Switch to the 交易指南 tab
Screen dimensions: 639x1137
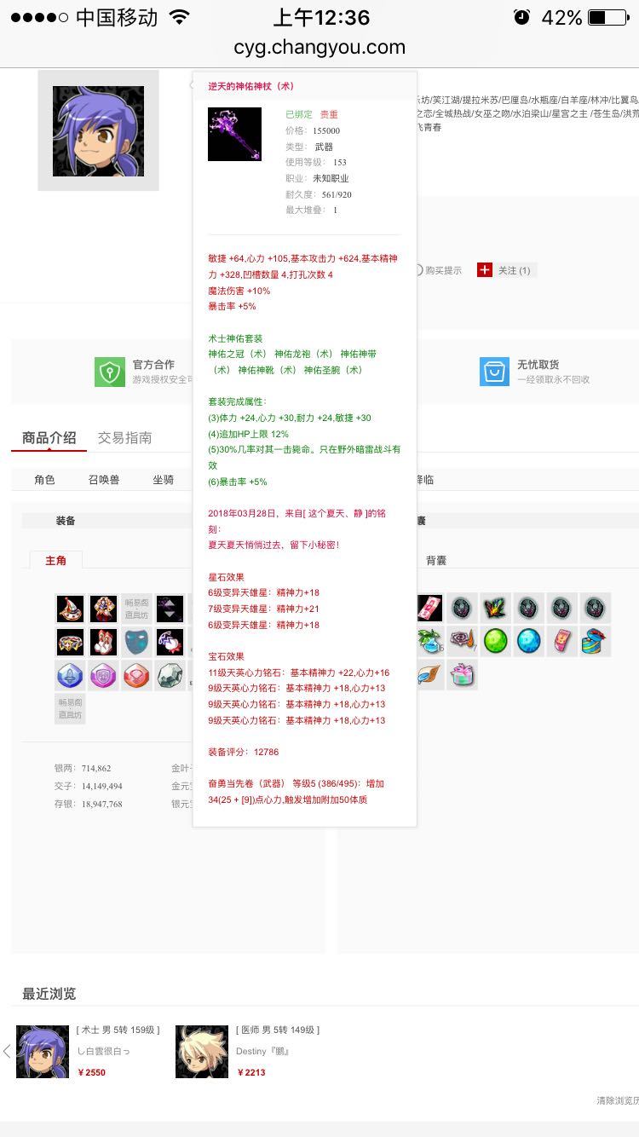[124, 438]
